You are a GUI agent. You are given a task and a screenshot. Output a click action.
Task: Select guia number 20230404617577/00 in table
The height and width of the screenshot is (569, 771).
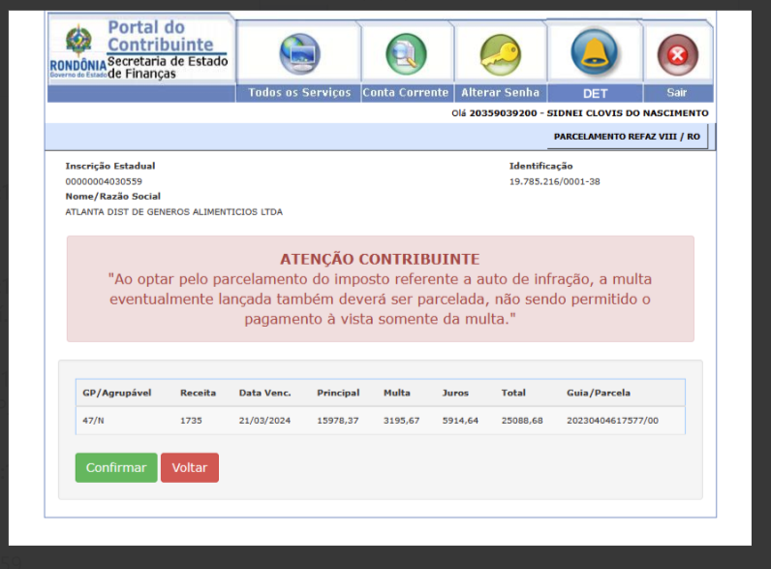pos(612,420)
